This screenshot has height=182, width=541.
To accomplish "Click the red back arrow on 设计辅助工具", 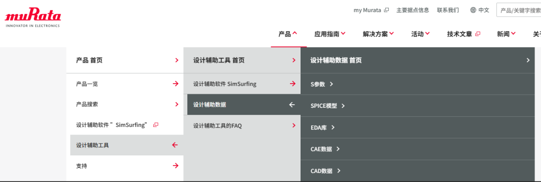I will point(175,145).
